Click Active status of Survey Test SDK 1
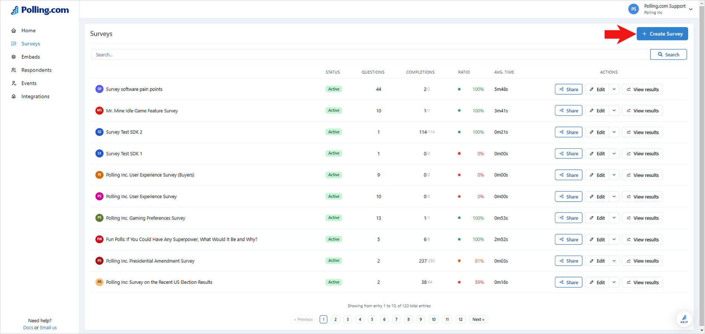The image size is (705, 334). tap(334, 153)
